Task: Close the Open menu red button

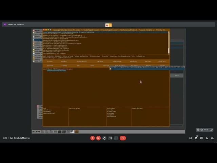Action: tap(34, 31)
